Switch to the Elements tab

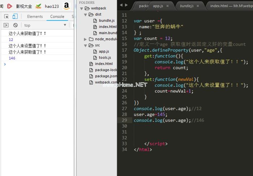tap(35, 17)
